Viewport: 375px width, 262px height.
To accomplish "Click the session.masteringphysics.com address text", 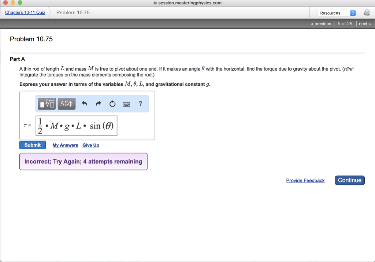I will 190,3.
